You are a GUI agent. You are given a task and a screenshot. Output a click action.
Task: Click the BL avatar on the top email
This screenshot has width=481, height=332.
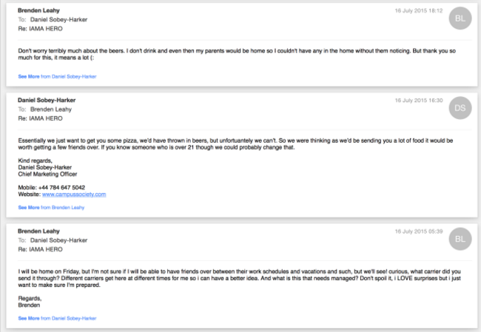coord(460,18)
